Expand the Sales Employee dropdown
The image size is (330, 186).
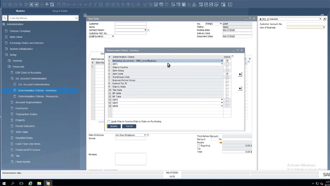point(145,135)
